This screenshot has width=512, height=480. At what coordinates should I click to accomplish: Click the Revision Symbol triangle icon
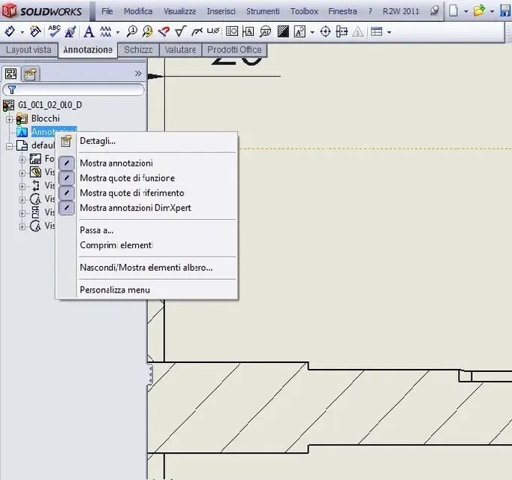[x=358, y=32]
